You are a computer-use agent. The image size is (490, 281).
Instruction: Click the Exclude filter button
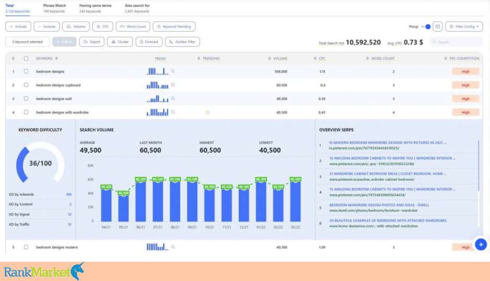pyautogui.click(x=46, y=27)
